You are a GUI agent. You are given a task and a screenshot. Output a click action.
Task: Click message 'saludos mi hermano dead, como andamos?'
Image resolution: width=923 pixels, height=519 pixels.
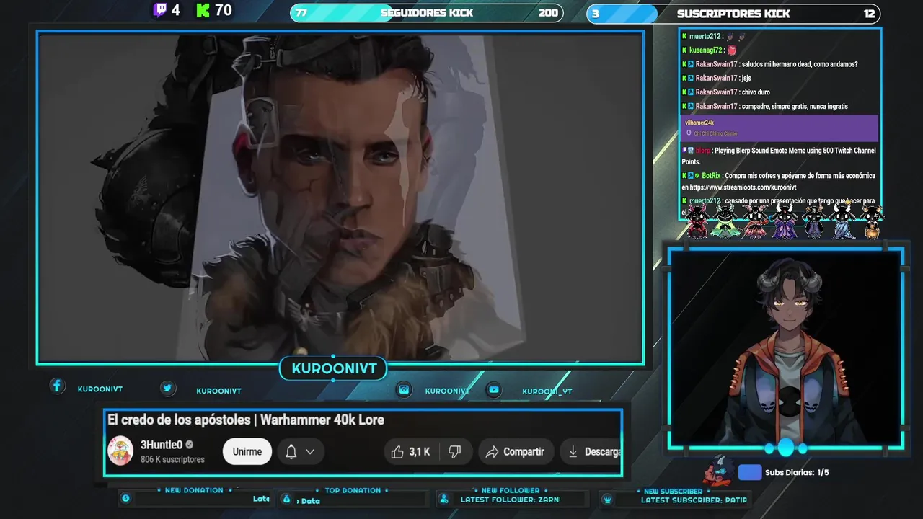[799, 64]
